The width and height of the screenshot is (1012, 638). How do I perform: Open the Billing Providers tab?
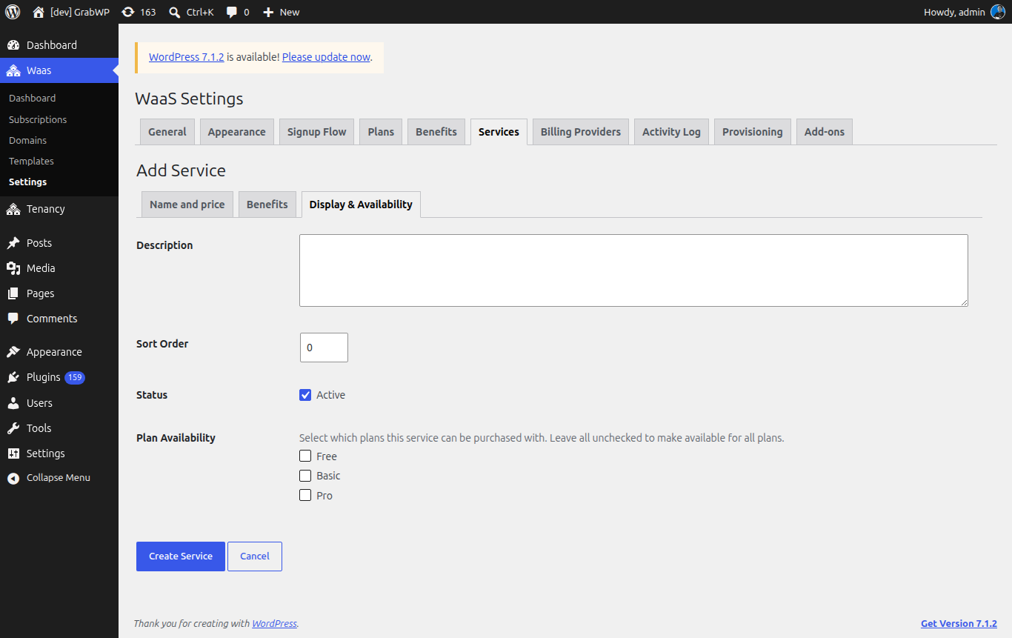point(581,132)
